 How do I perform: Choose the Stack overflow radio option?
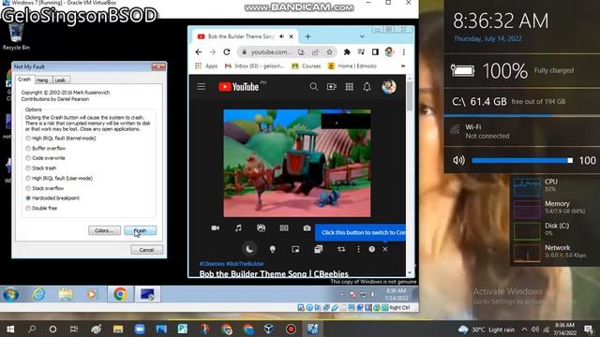point(44,188)
